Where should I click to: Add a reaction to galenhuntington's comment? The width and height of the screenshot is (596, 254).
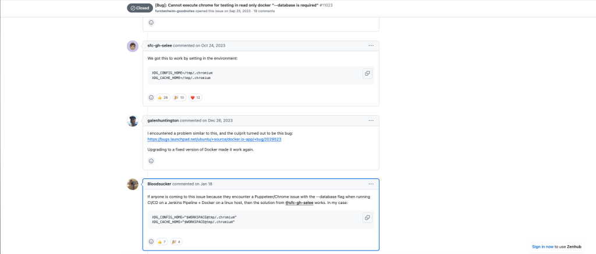click(x=151, y=161)
